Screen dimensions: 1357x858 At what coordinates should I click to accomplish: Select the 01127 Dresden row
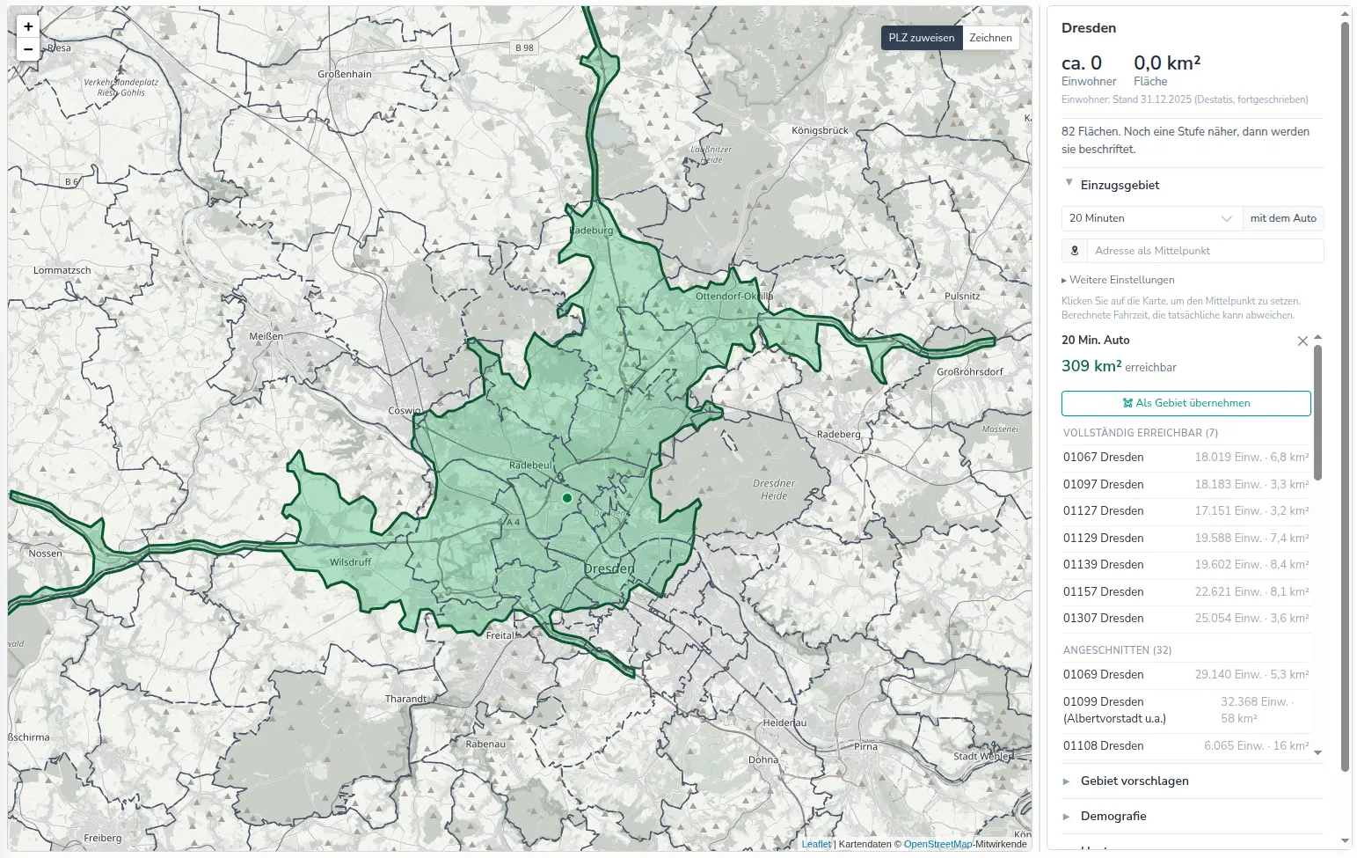[x=1186, y=511]
